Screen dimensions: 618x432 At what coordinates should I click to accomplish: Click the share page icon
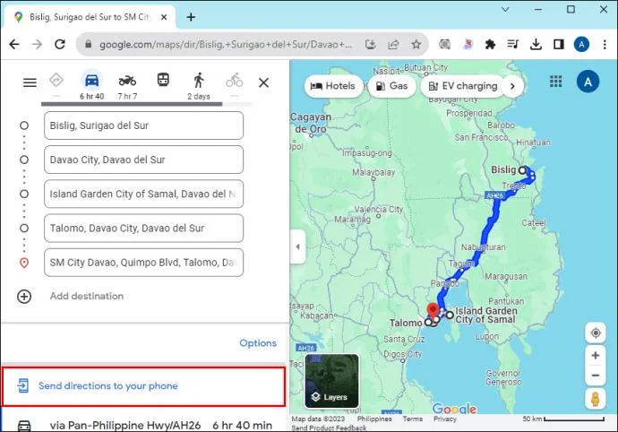[393, 44]
